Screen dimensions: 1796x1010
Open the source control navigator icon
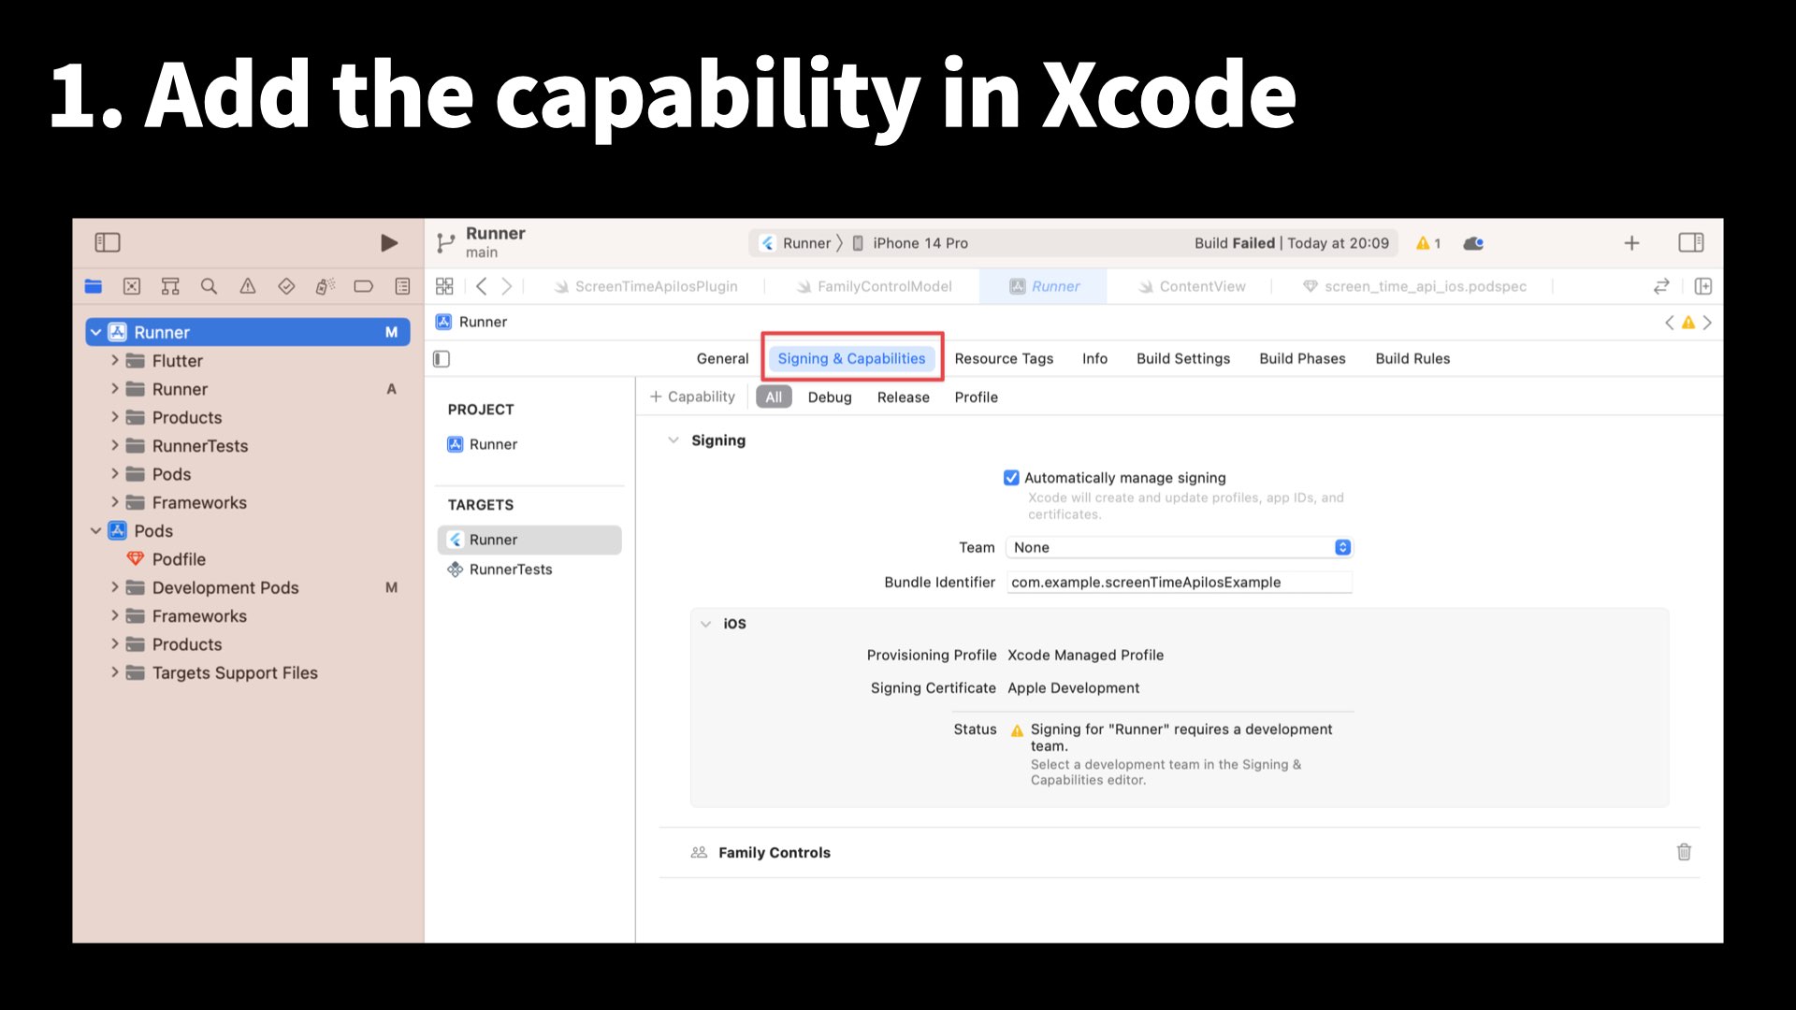pyautogui.click(x=132, y=286)
